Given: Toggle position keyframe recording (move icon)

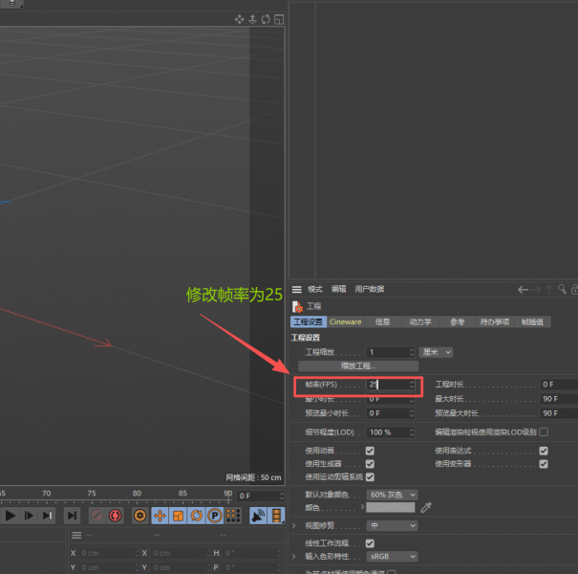Looking at the screenshot, I should (159, 516).
